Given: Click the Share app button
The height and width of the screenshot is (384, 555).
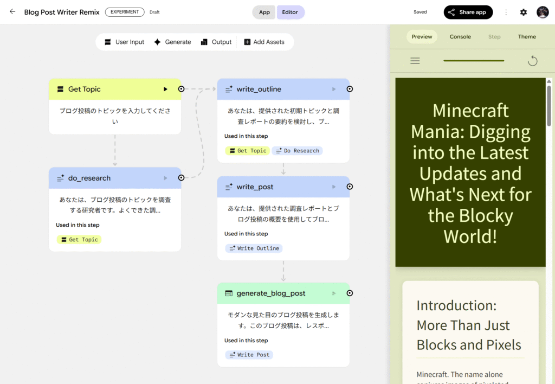Looking at the screenshot, I should [468, 12].
